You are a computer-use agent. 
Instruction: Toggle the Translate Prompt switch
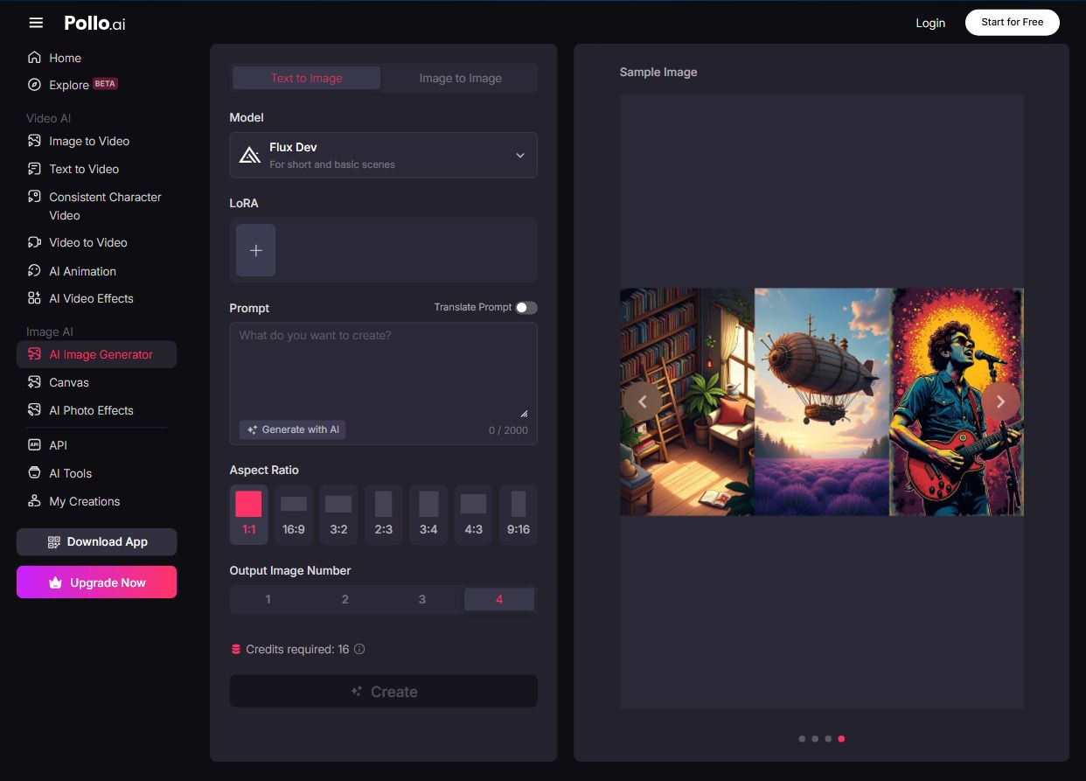(526, 308)
